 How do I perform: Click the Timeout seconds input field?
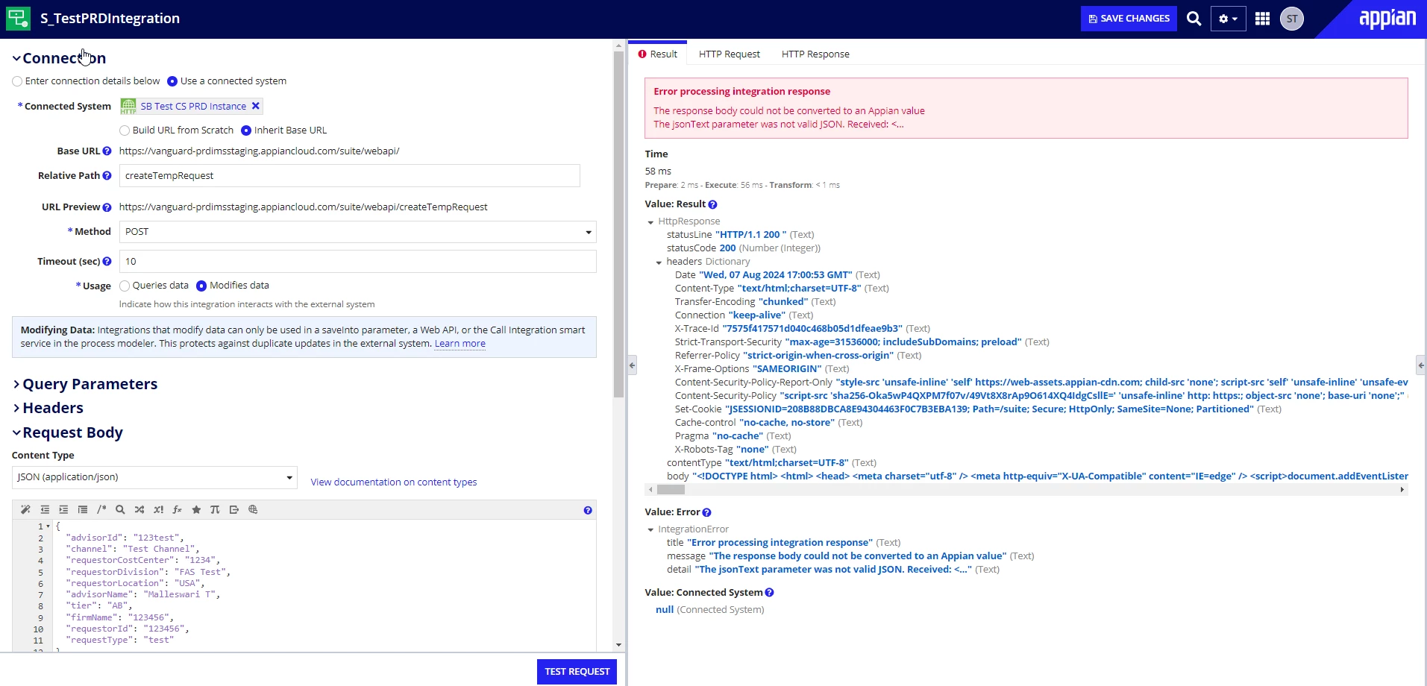[x=357, y=262]
